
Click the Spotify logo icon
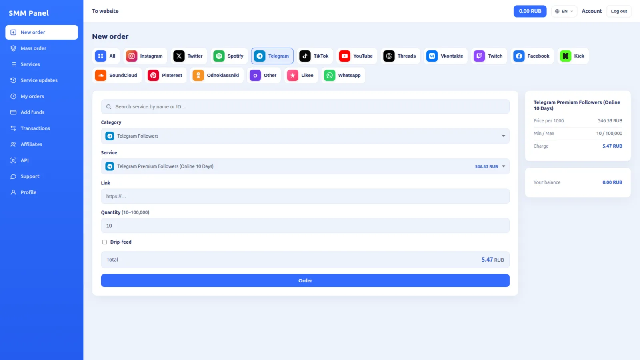[219, 56]
